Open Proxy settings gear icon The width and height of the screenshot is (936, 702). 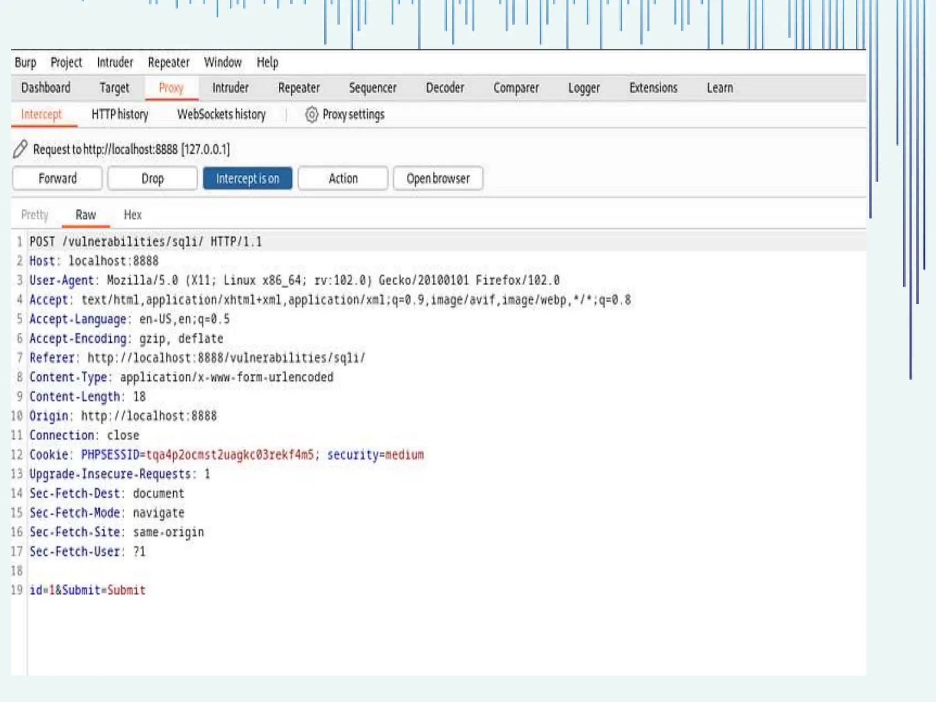tap(311, 114)
